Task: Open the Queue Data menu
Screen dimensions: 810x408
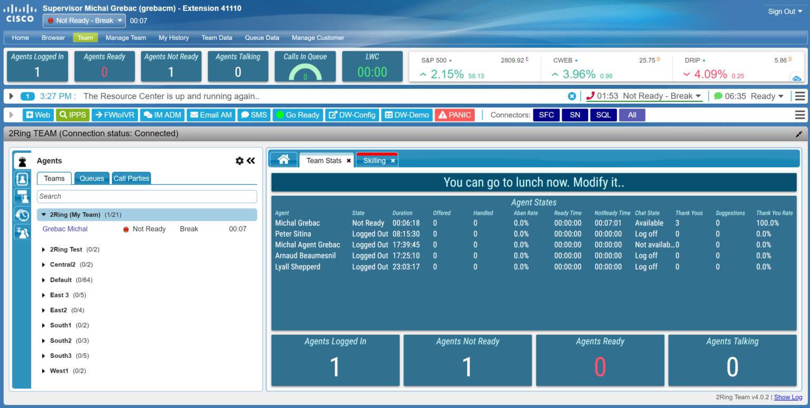Action: click(x=262, y=37)
